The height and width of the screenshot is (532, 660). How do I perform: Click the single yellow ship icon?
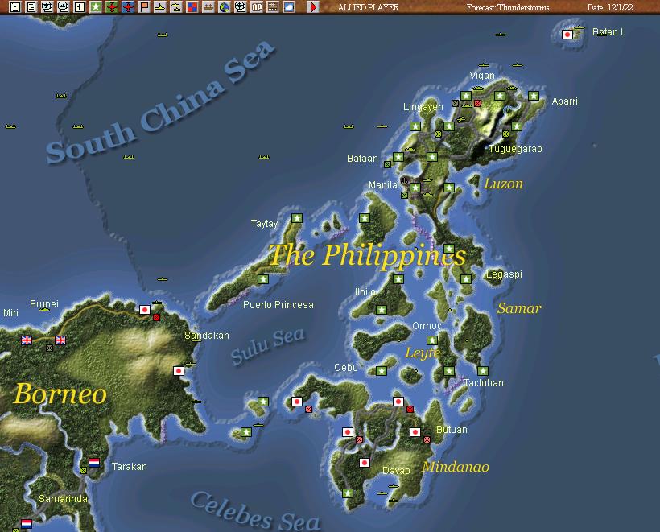point(160,6)
